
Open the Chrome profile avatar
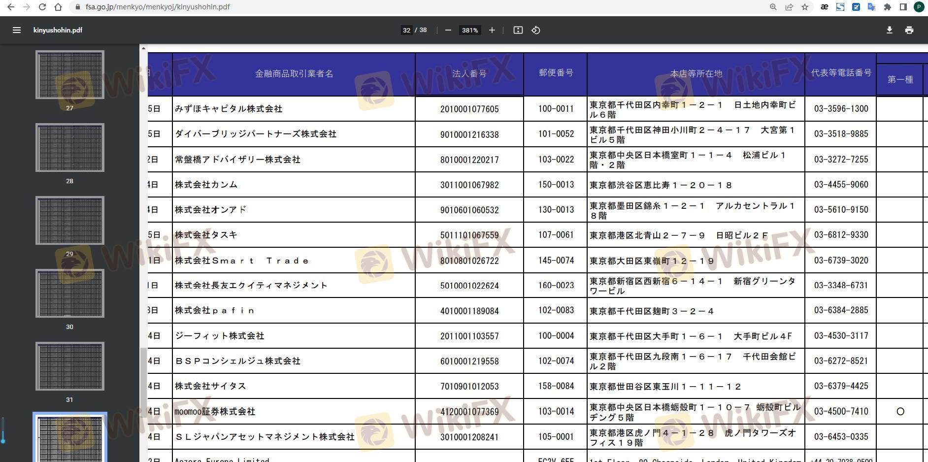(919, 7)
